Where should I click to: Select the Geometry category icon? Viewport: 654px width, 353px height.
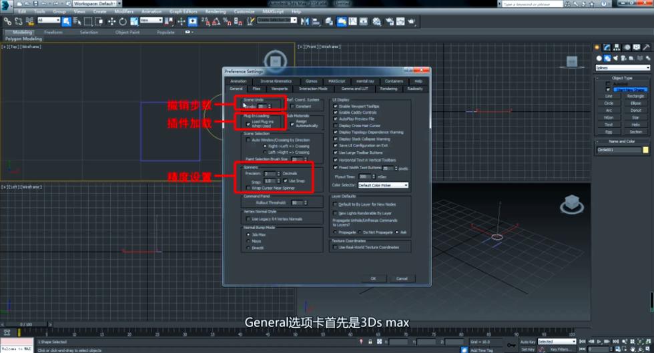599,59
